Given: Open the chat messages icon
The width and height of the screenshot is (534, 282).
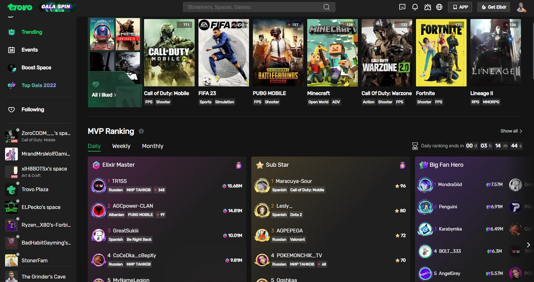Looking at the screenshot, I should pyautogui.click(x=402, y=7).
